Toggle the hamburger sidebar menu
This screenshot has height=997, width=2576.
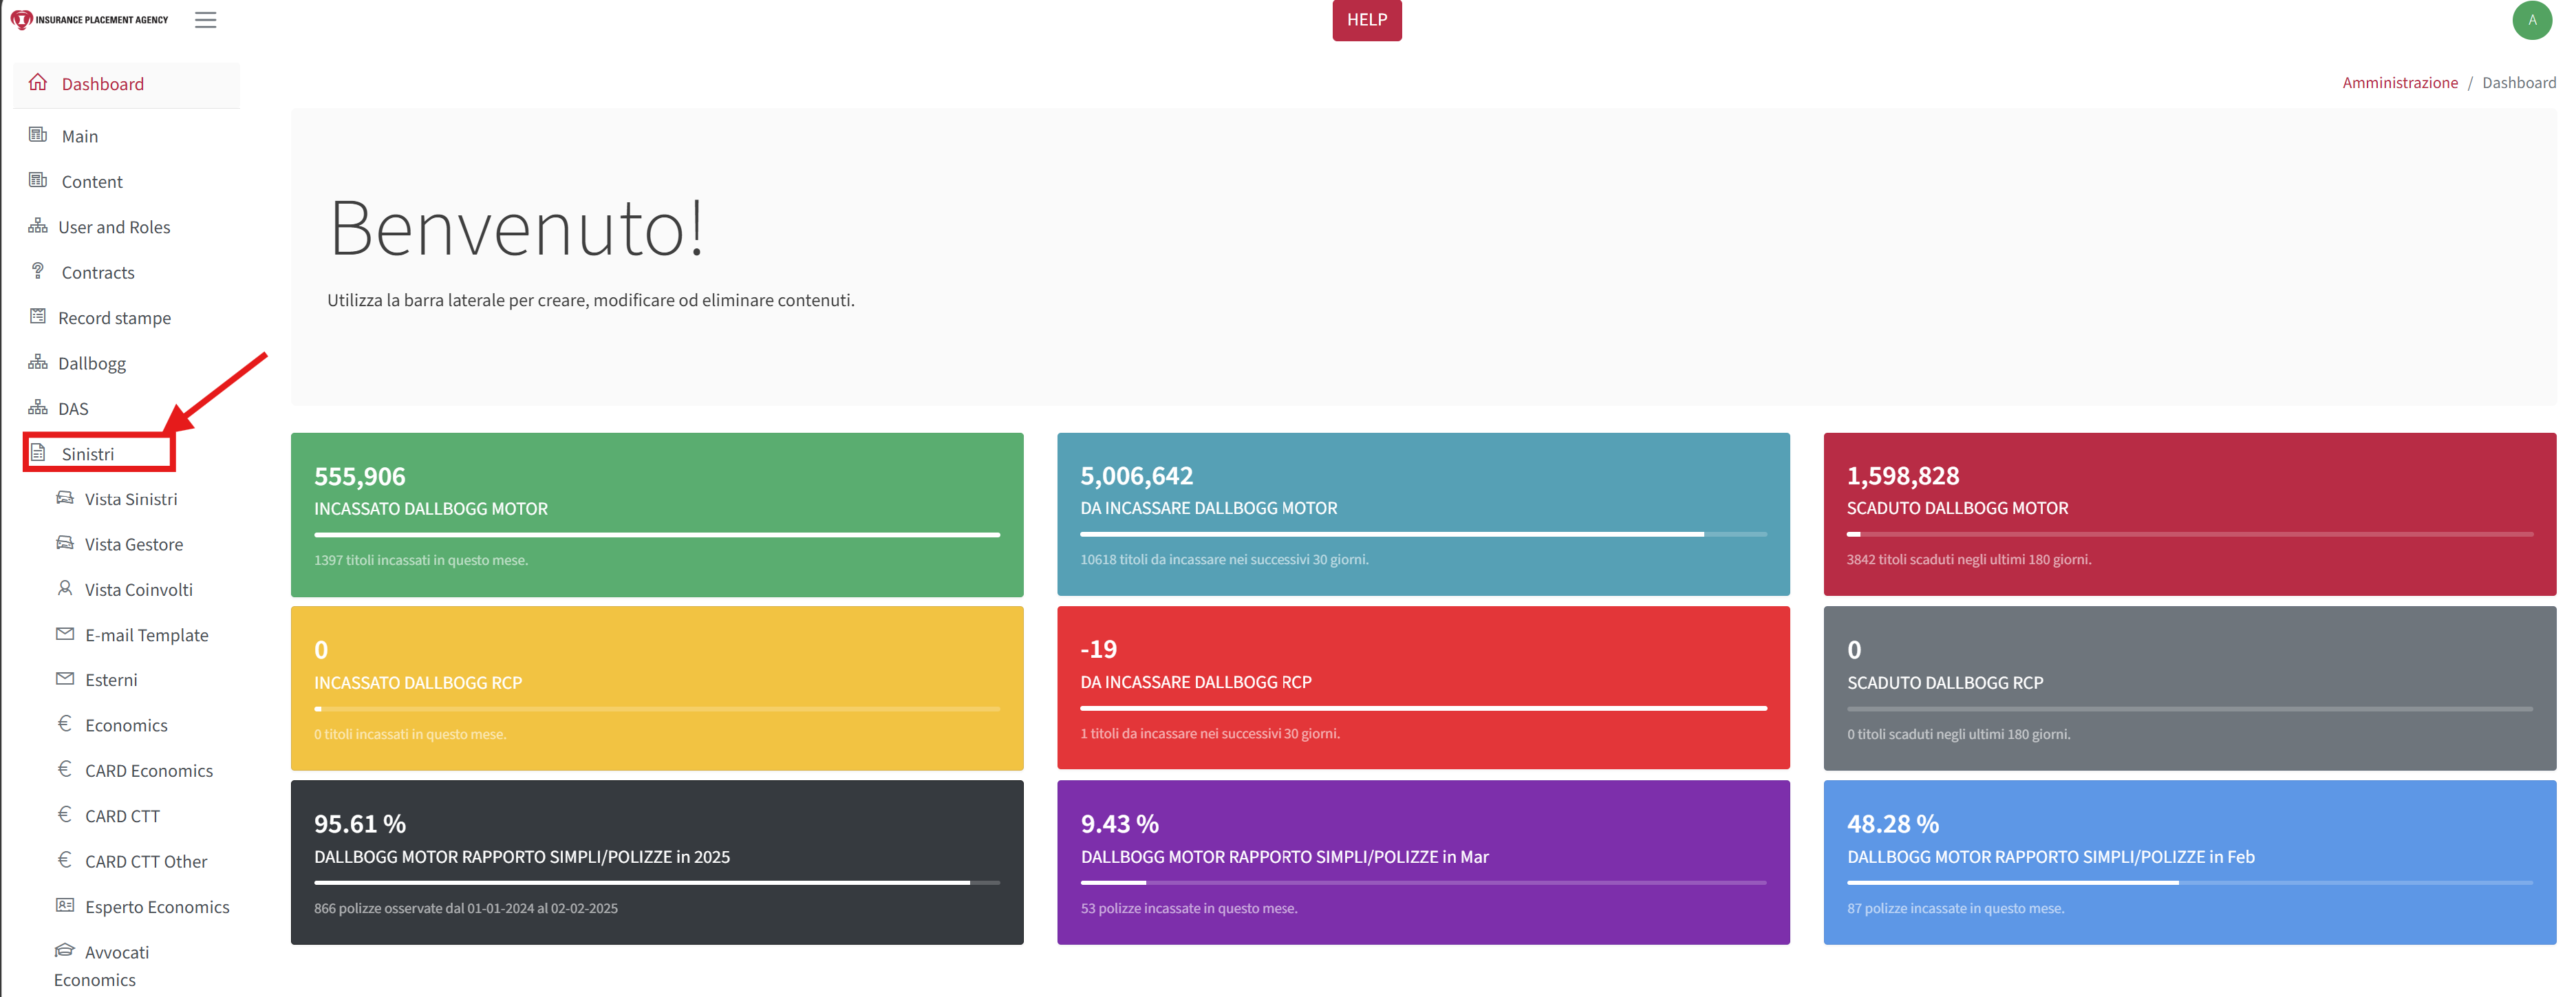(x=205, y=20)
